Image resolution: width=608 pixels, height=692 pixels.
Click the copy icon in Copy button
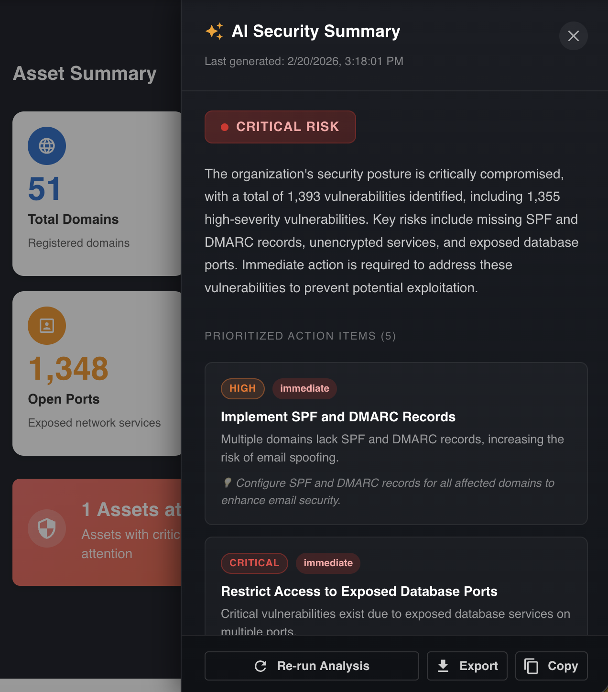coord(531,666)
